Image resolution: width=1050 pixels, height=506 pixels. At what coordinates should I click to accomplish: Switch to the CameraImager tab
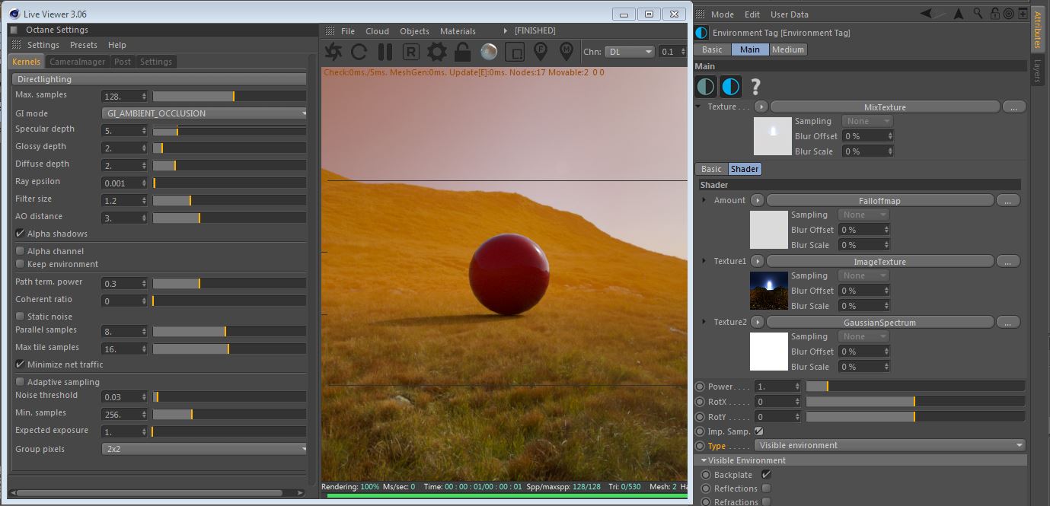[x=78, y=62]
